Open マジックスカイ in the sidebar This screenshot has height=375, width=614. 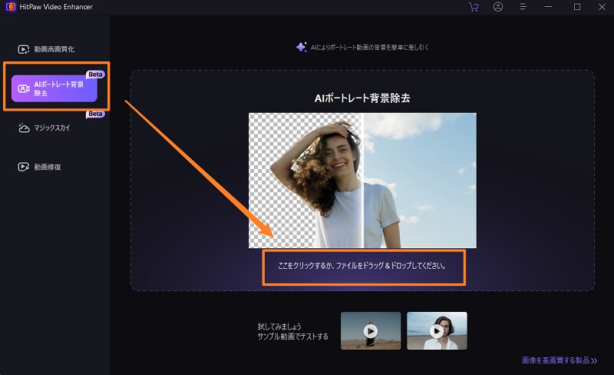pos(51,128)
